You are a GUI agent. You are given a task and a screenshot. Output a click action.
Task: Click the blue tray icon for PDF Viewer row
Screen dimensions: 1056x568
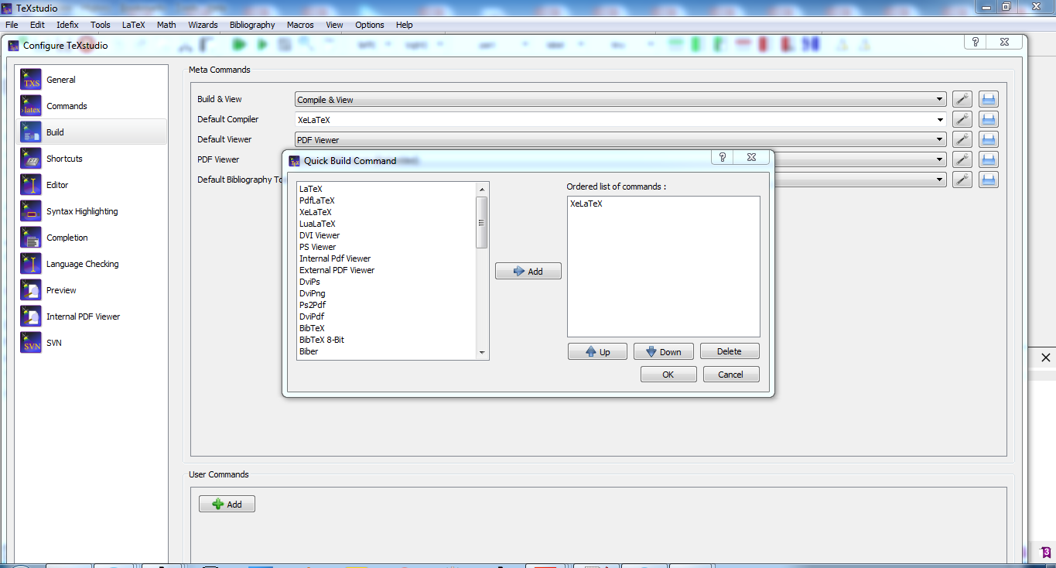(989, 159)
